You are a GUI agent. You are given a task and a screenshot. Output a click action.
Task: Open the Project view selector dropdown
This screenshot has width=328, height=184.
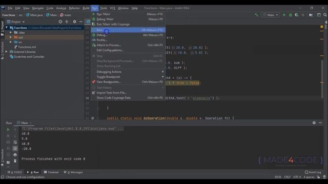pos(16,21)
